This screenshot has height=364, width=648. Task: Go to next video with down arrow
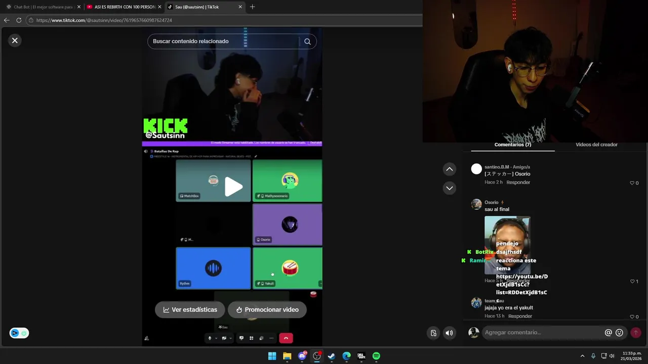tap(450, 188)
